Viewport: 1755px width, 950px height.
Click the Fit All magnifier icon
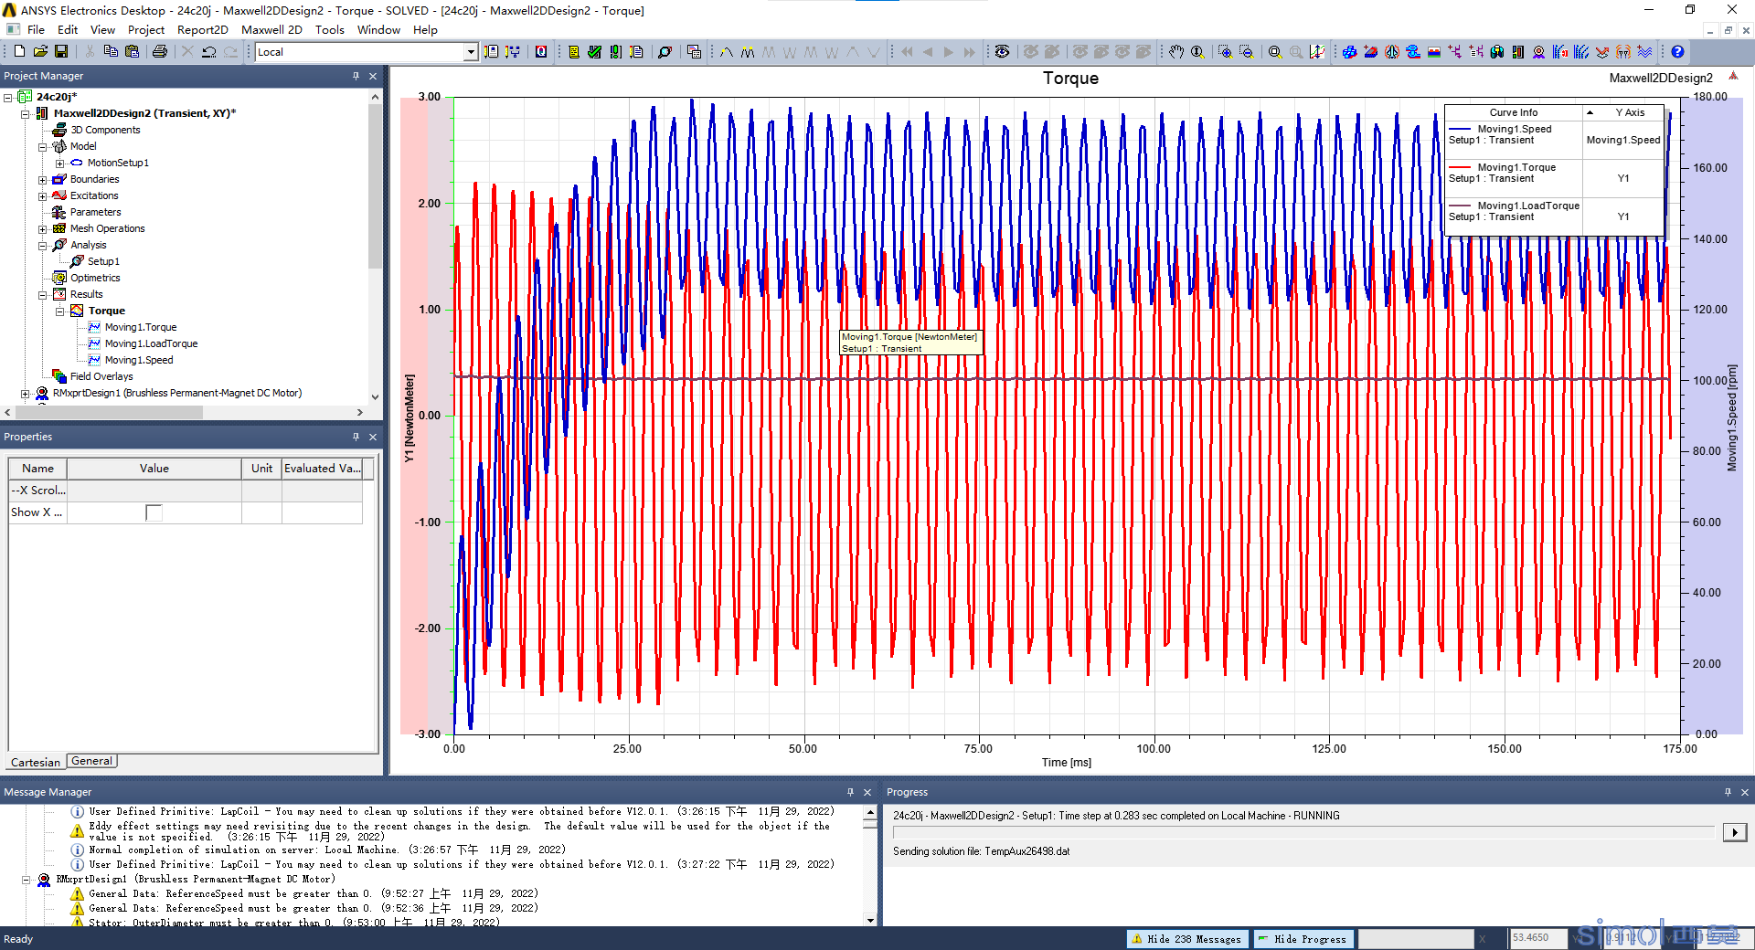1275,52
